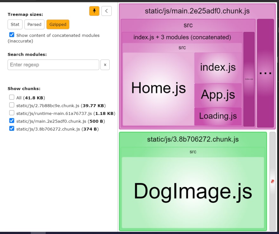Enable runtime-main.61a76737.js chunk checkbox
Viewport: 279px width, 234px height.
point(12,113)
